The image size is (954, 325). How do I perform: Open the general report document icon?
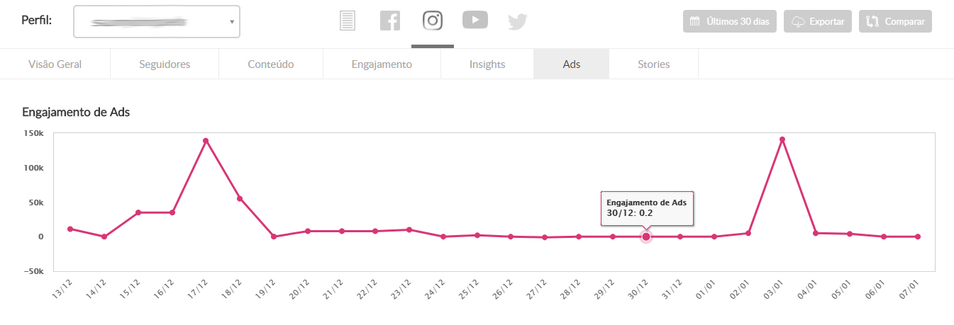tap(347, 21)
